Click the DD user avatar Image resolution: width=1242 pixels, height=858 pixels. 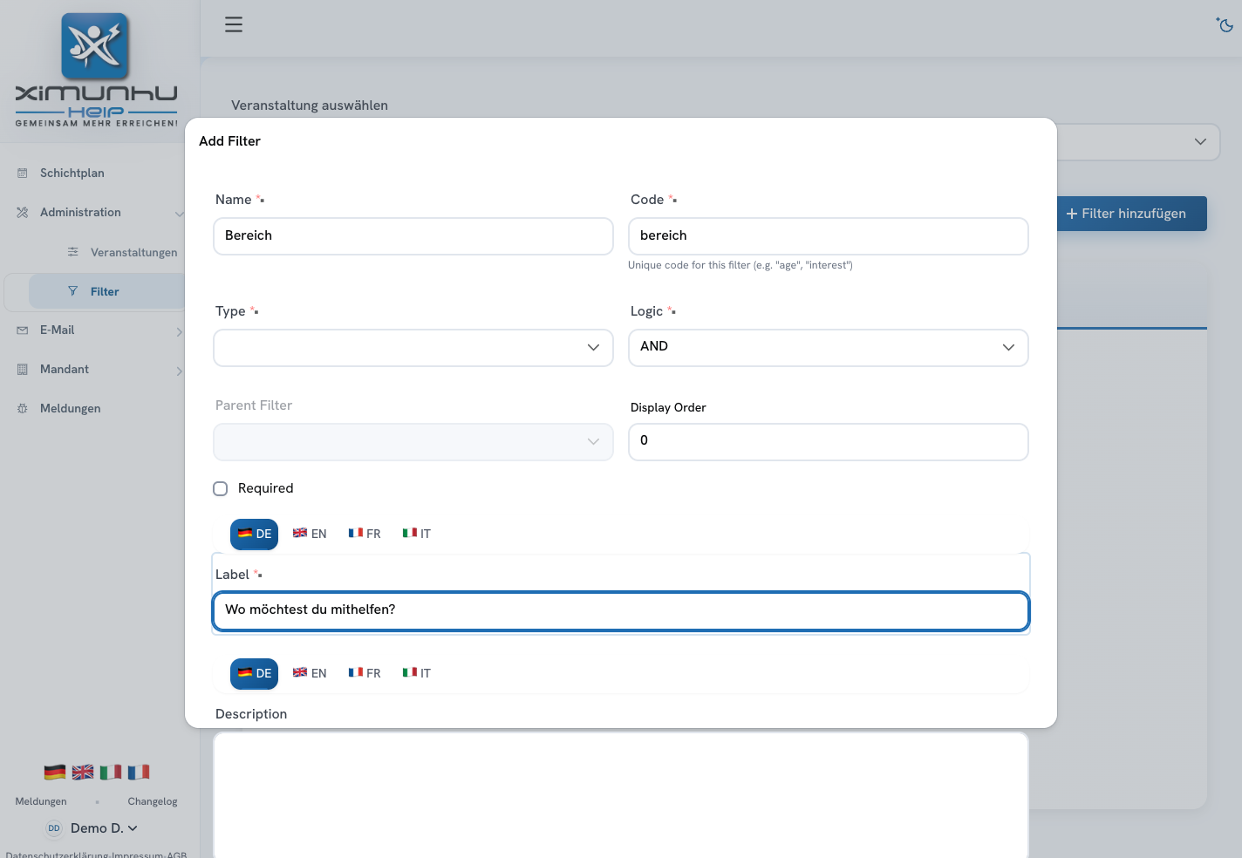(x=54, y=828)
